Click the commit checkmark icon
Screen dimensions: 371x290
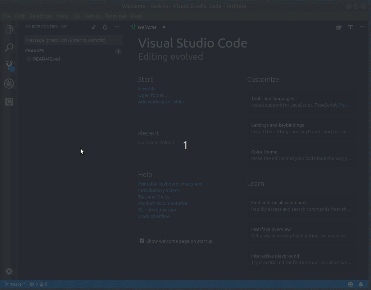click(94, 27)
